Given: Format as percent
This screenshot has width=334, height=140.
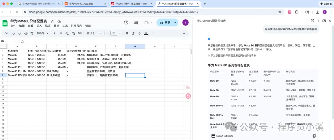Looking at the screenshot, I should (x=61, y=33).
